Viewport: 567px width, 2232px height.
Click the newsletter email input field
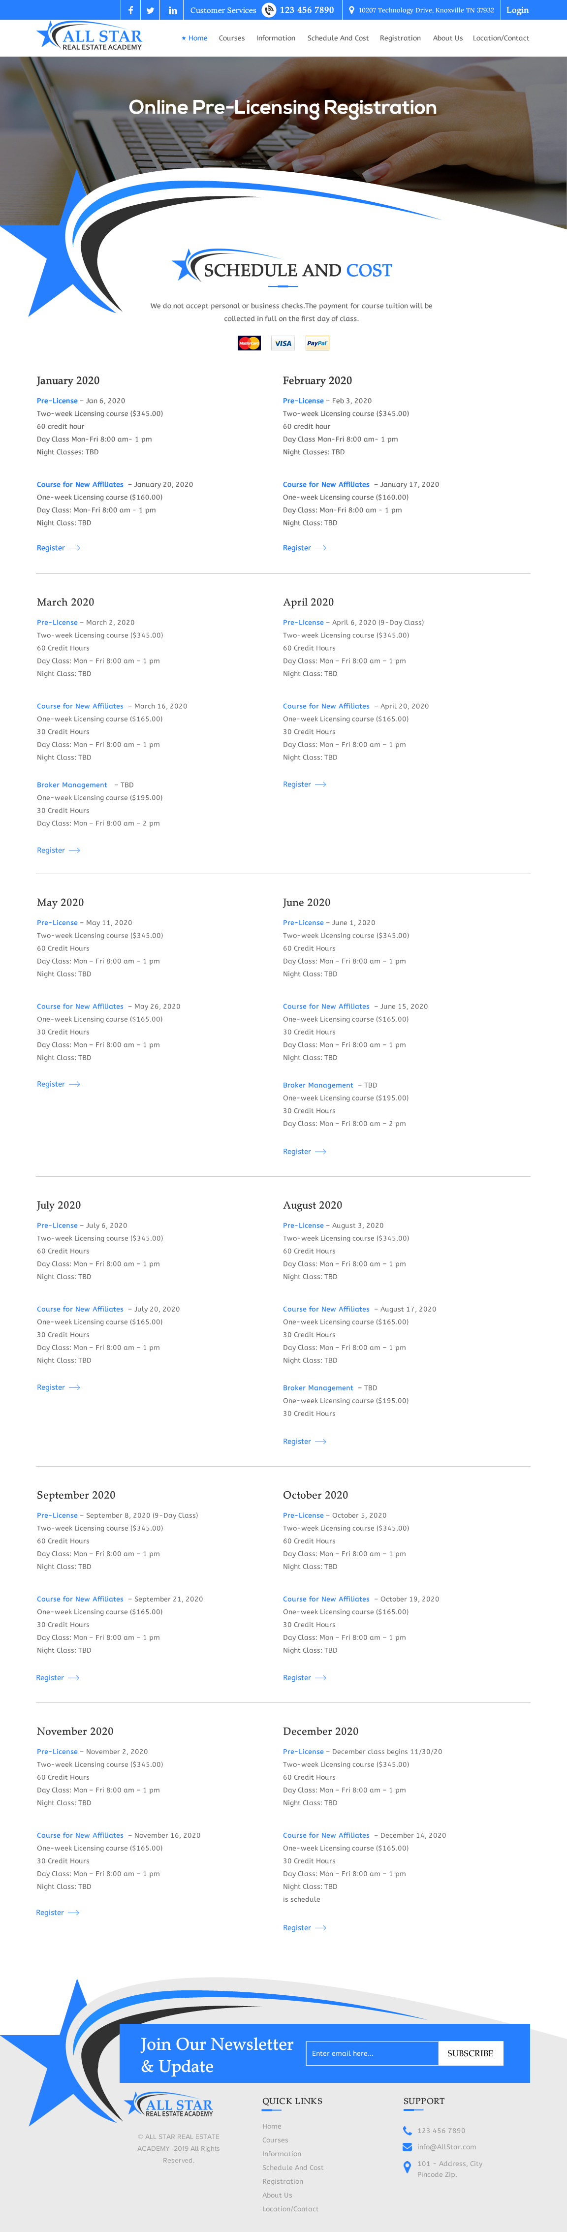click(372, 2053)
